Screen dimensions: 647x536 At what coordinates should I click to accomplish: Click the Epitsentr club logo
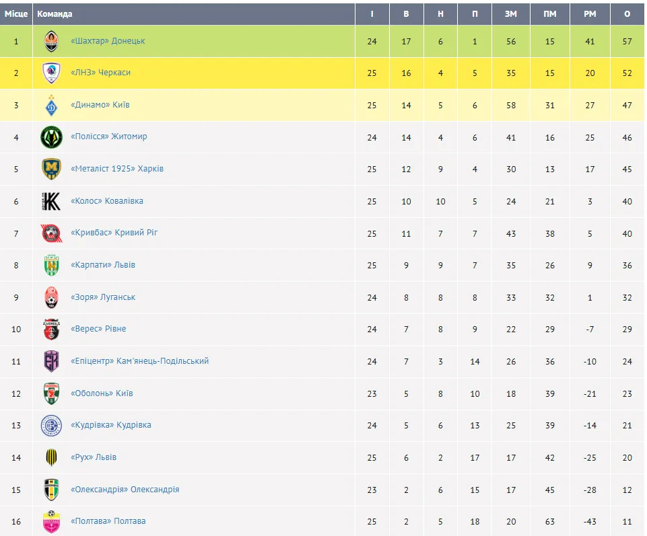tap(52, 361)
